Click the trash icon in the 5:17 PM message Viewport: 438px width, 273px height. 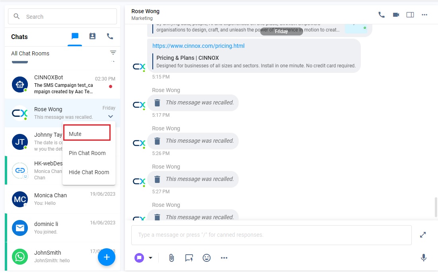point(157,103)
